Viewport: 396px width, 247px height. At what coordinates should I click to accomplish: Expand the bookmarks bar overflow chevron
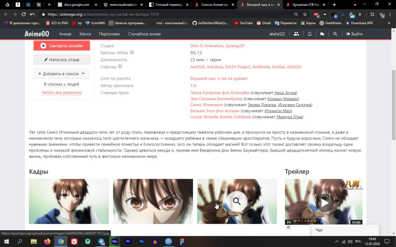389,23
